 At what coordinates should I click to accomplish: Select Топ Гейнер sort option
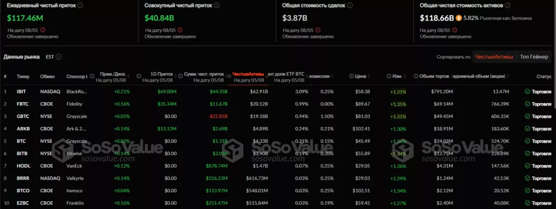coord(534,56)
